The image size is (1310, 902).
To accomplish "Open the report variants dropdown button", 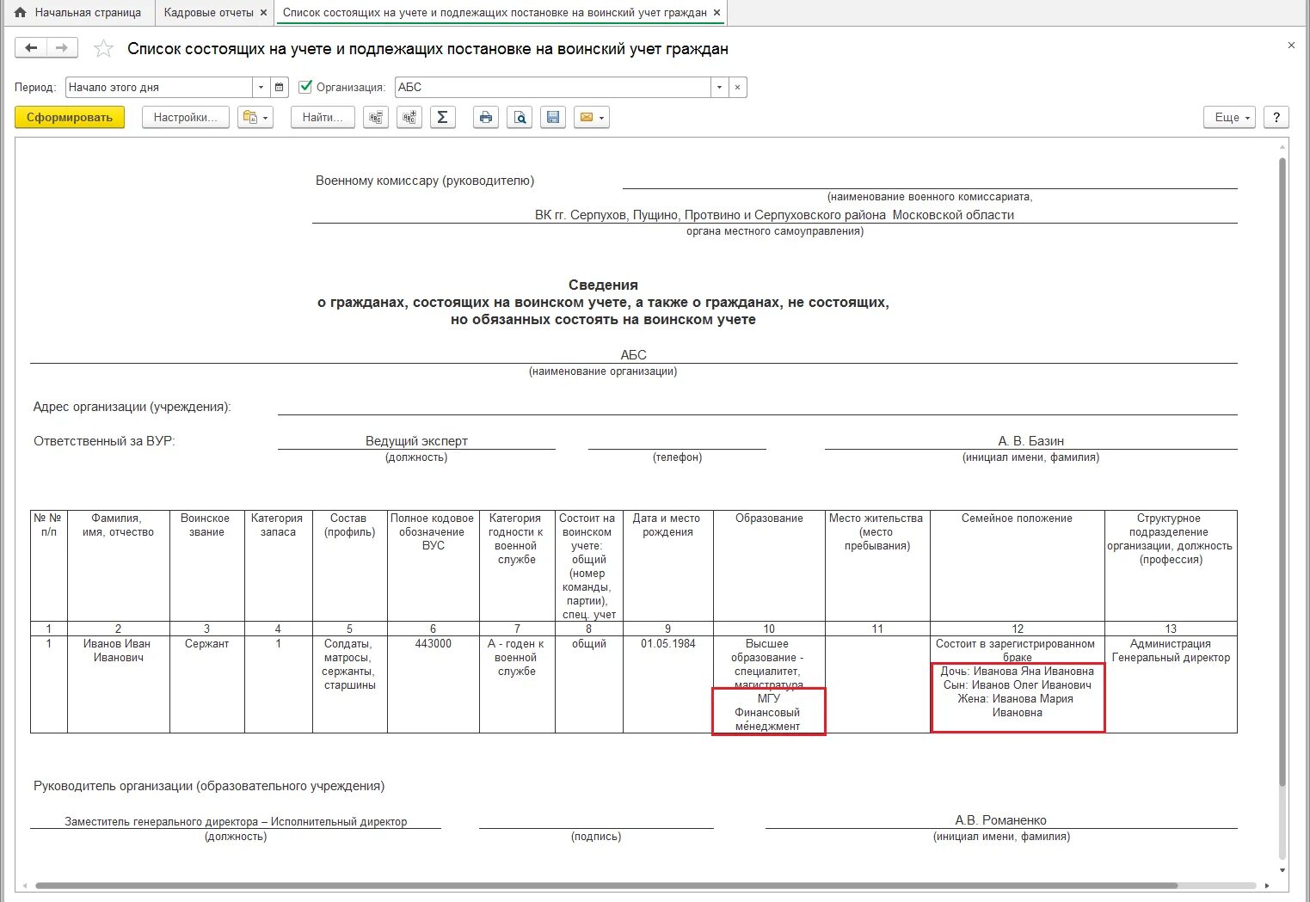I will tap(255, 117).
